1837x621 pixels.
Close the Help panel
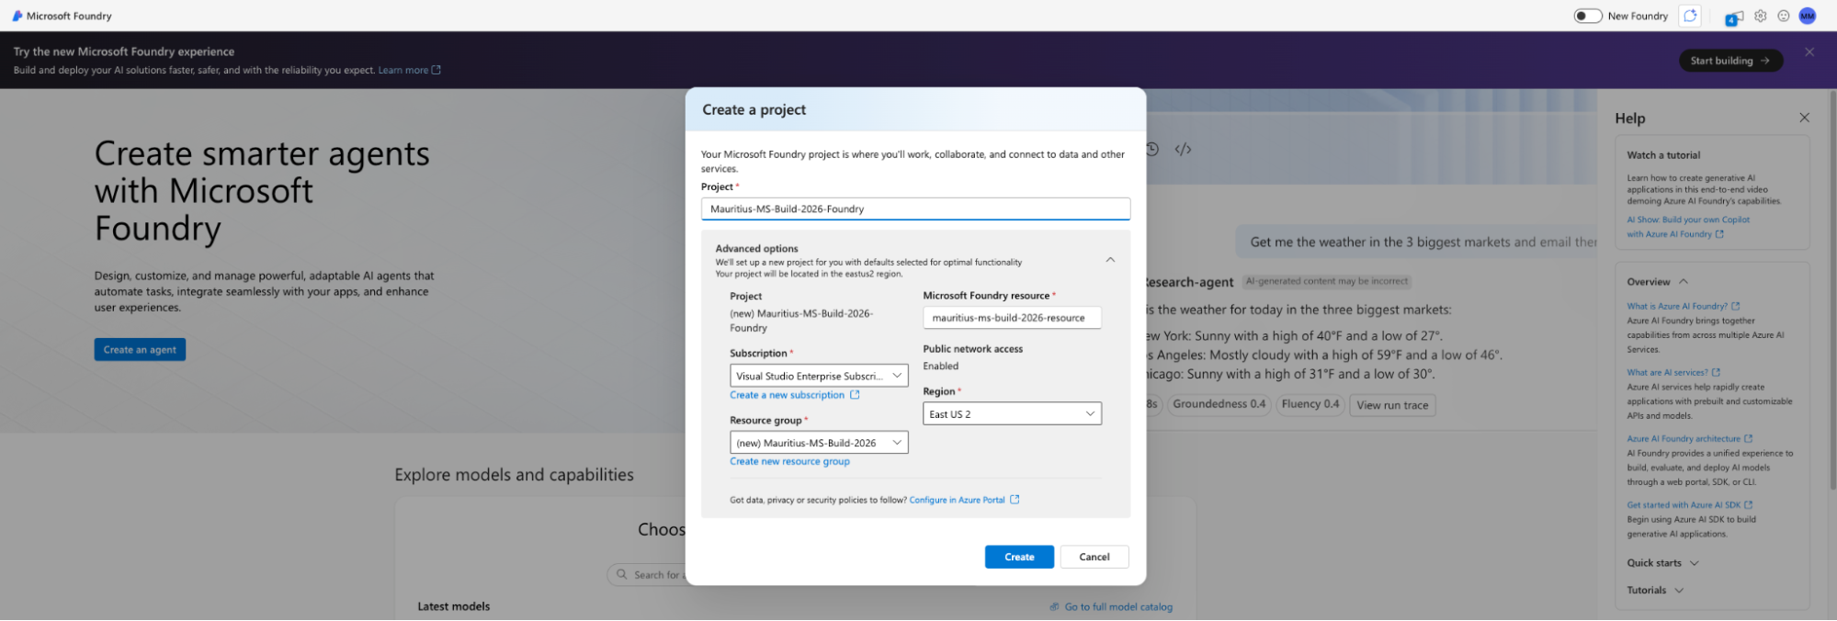[x=1804, y=118]
